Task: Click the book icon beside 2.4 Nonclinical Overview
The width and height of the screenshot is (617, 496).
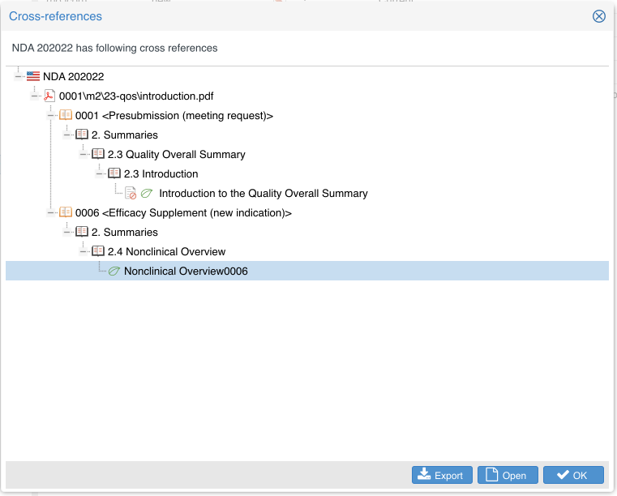Action: (98, 251)
